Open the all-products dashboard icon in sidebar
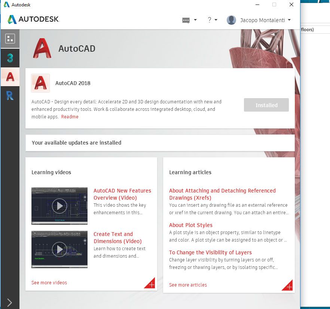Viewport: 330px width, 309px height. [10, 39]
